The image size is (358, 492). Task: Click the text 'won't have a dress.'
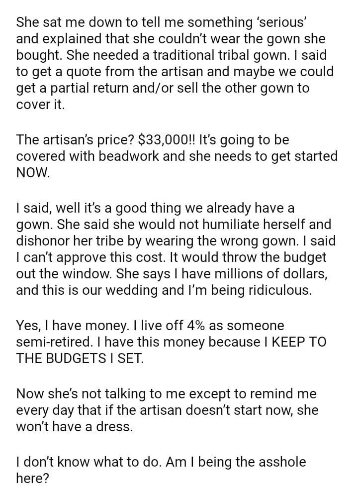[75, 427]
